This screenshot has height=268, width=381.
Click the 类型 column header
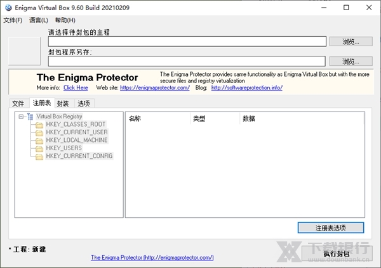[215, 118]
